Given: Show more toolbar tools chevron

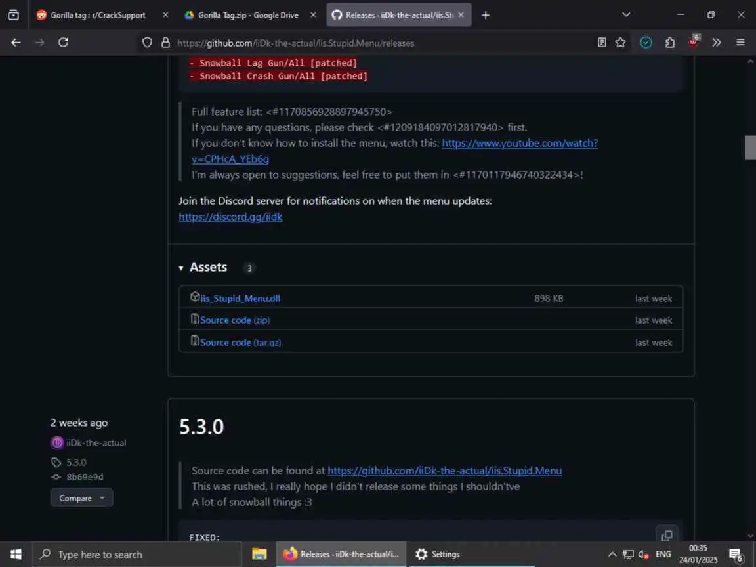Looking at the screenshot, I should tap(717, 43).
